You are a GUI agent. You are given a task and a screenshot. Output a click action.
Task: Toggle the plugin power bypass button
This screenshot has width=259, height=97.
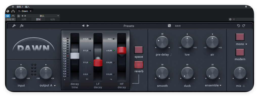pos(8,16)
